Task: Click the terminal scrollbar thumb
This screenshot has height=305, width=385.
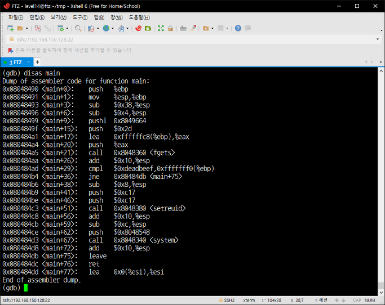Action: point(381,286)
